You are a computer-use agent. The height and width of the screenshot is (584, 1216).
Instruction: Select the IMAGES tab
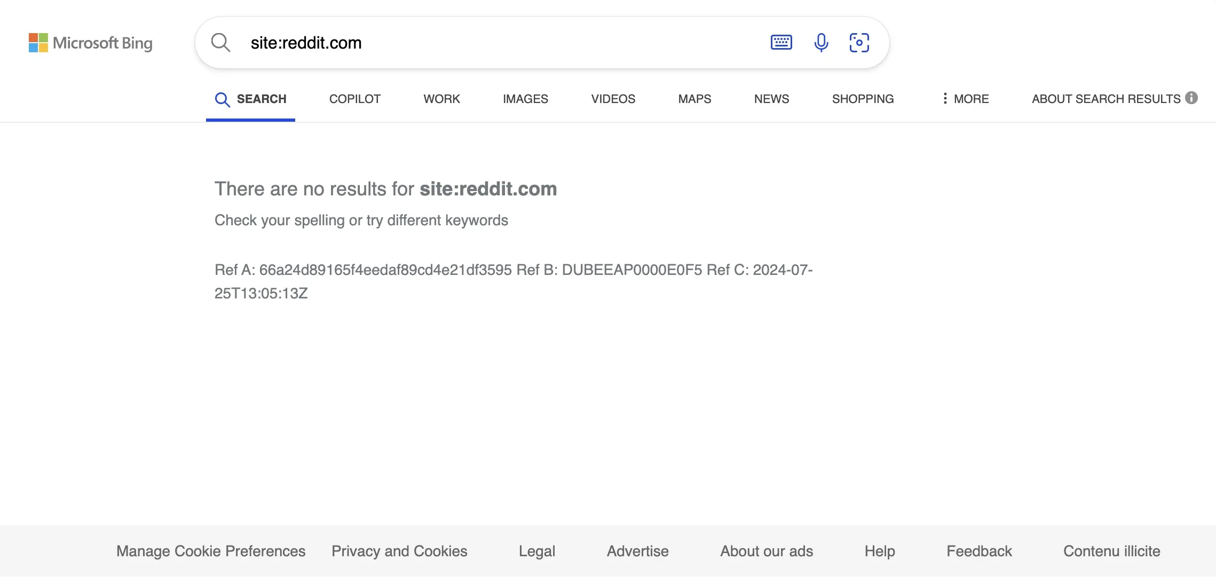tap(525, 99)
